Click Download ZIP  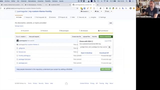click(x=104, y=53)
